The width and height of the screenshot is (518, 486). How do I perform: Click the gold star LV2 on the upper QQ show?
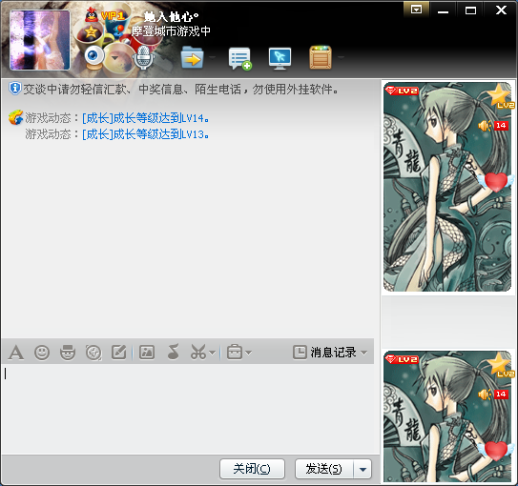tap(501, 96)
